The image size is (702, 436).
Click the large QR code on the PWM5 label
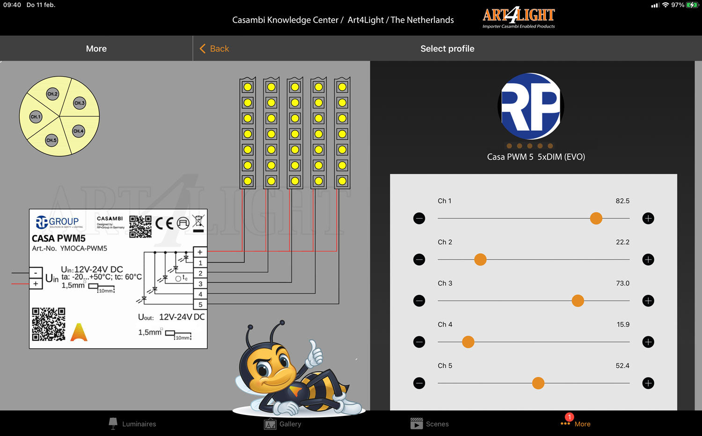(49, 324)
